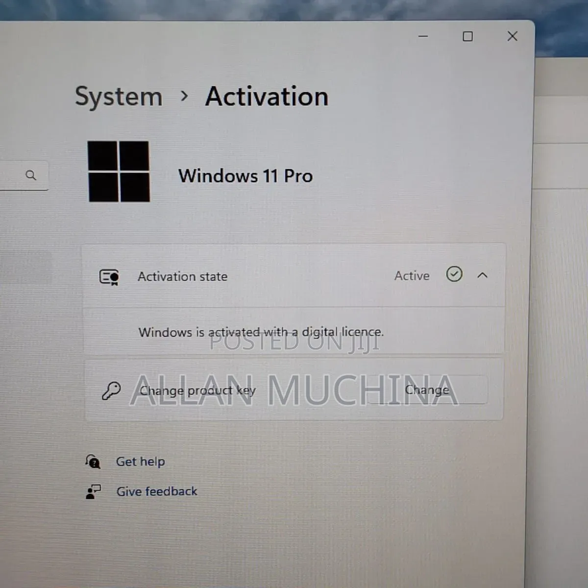Click the Windows 11 Pro edition text
588x588 pixels.
click(245, 176)
